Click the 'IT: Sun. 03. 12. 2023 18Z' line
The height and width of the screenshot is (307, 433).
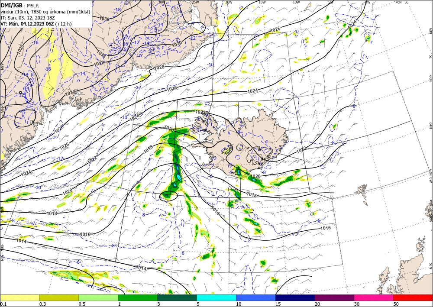(28, 17)
